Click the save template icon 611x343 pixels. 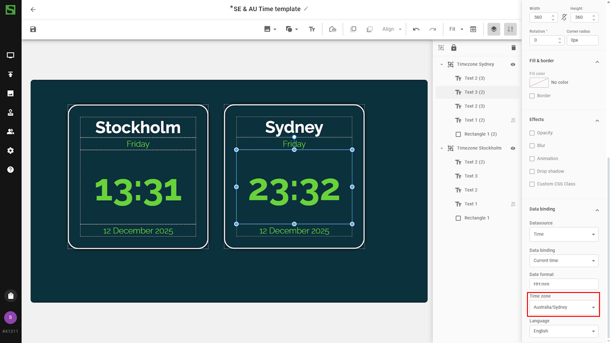(x=33, y=30)
